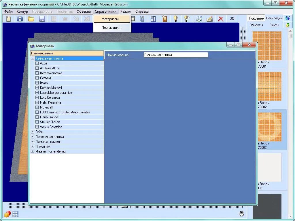Expand the Обои category node
This screenshot has width=295, height=221.
point(32,132)
